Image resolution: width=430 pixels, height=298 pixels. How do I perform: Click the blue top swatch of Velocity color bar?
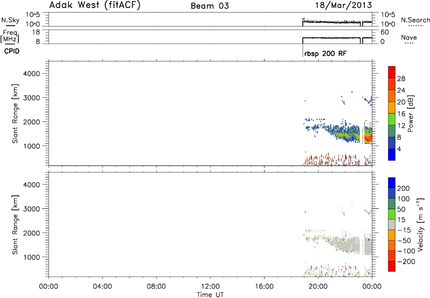point(392,183)
